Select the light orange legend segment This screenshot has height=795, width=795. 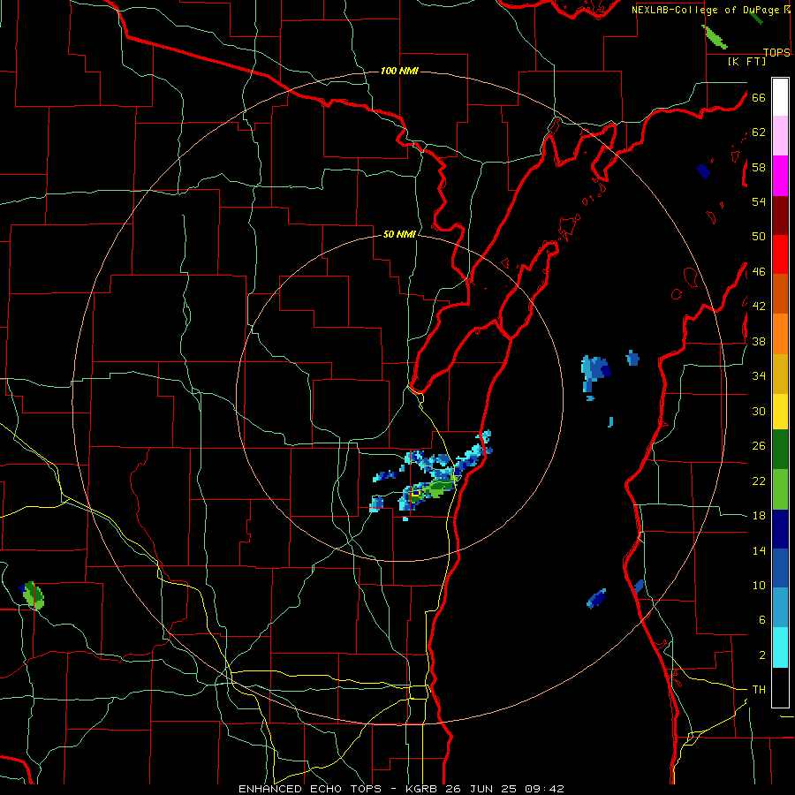click(780, 334)
